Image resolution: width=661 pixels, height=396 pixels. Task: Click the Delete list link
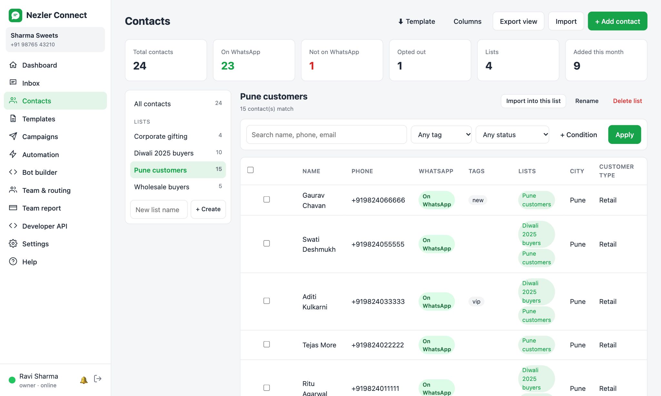click(x=627, y=101)
